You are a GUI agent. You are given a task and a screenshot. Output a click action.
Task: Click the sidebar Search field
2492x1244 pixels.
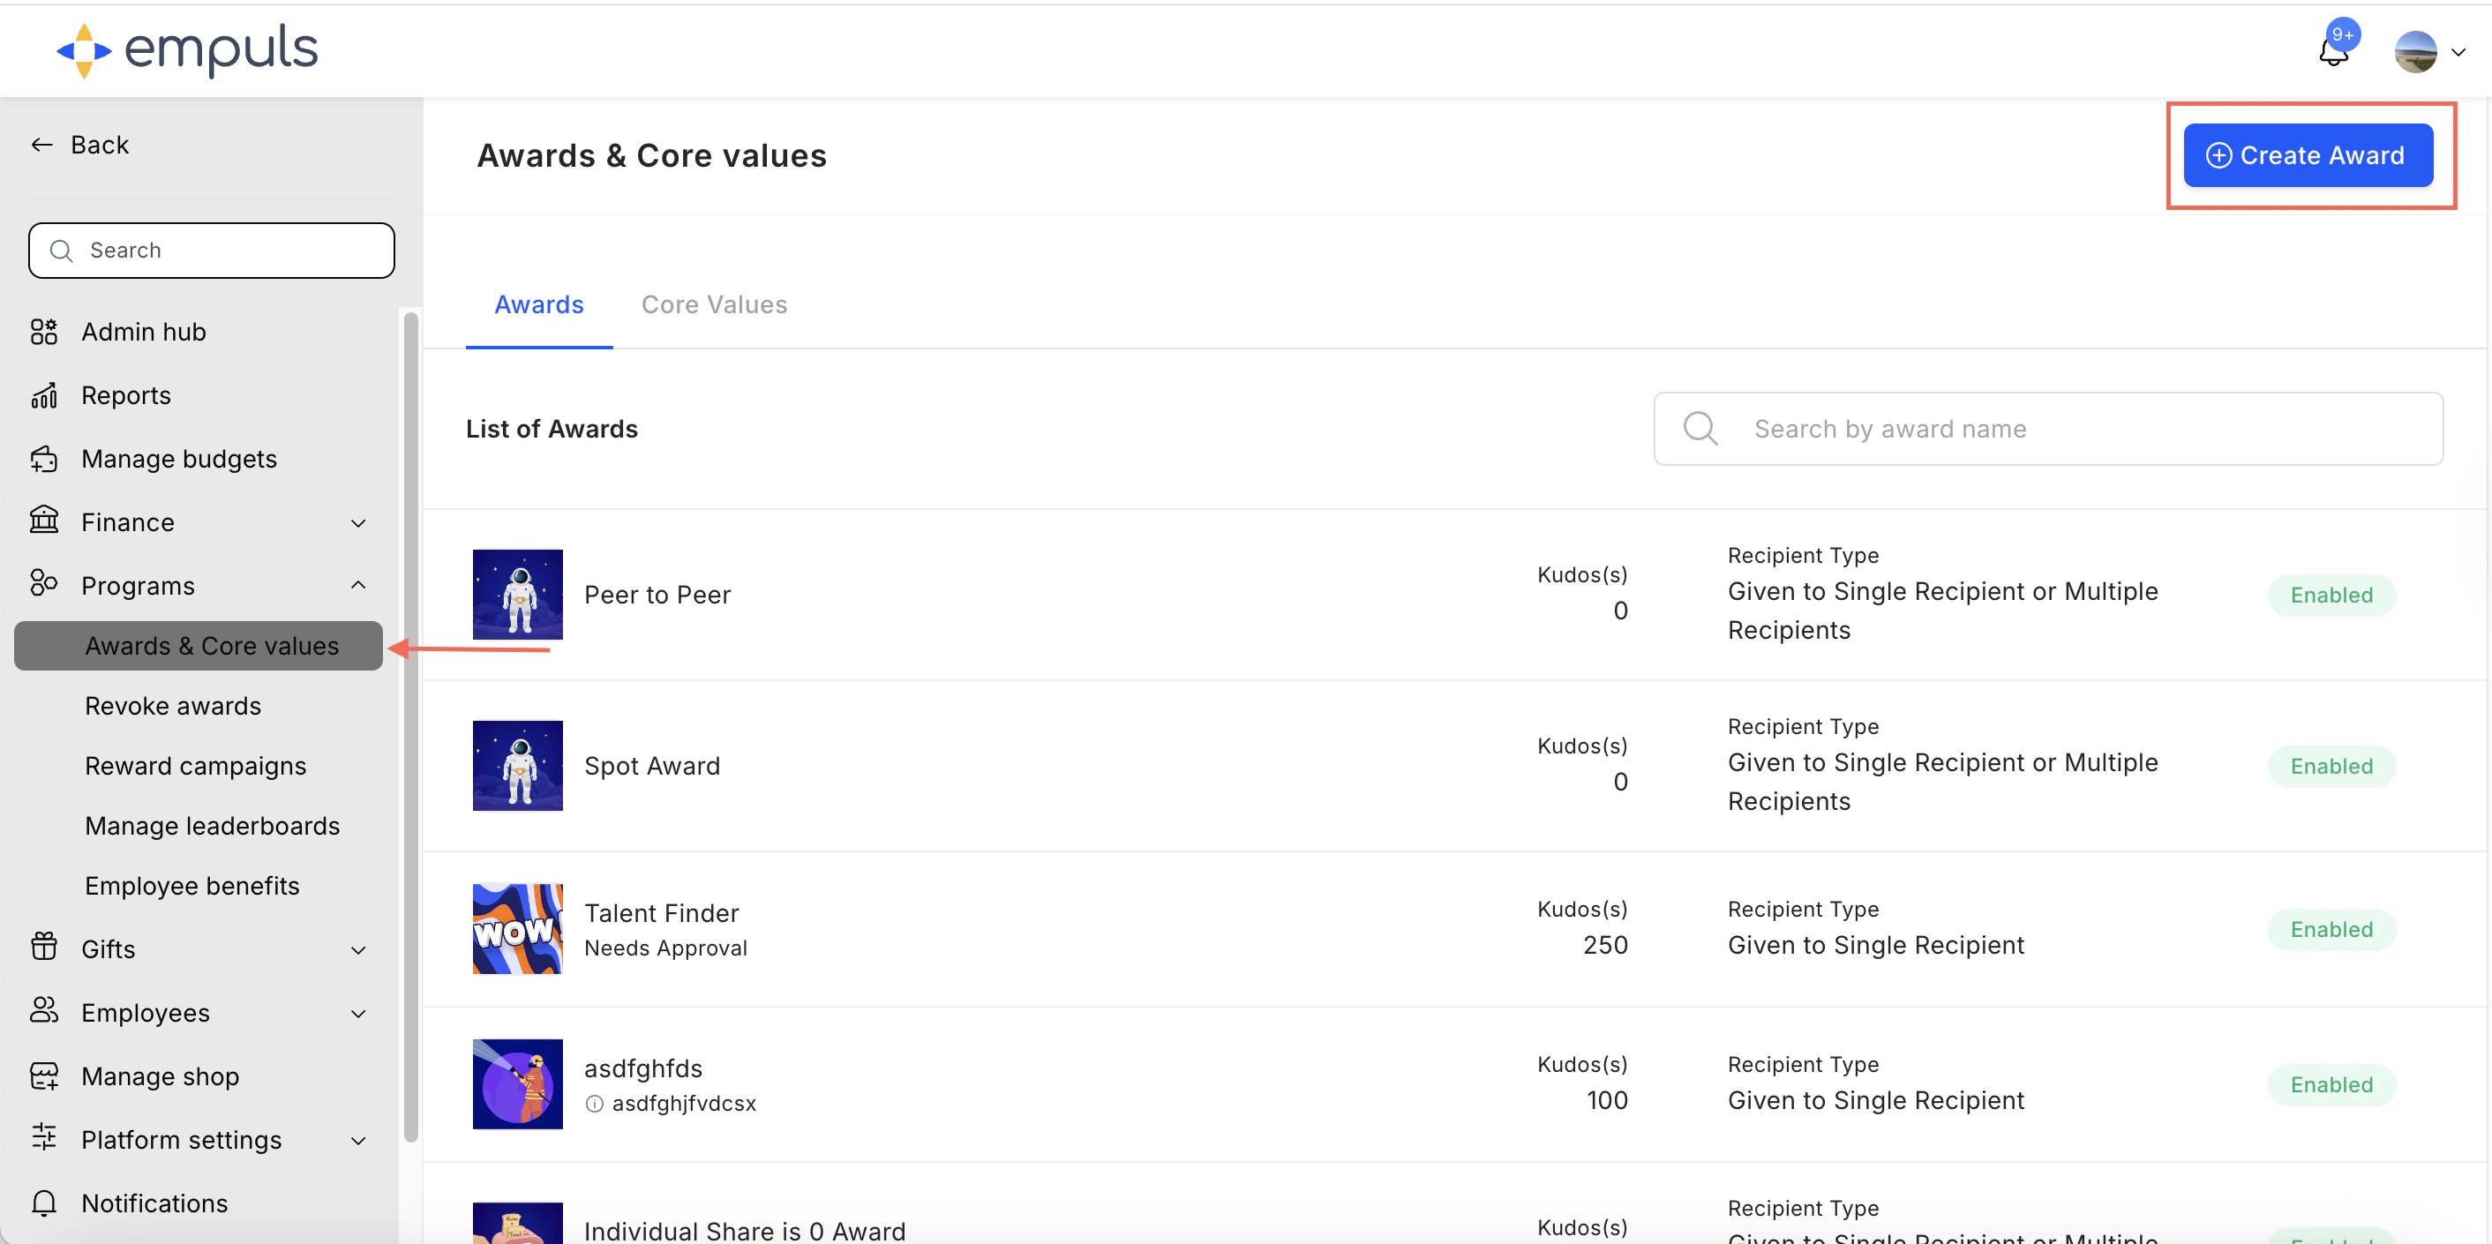point(212,251)
